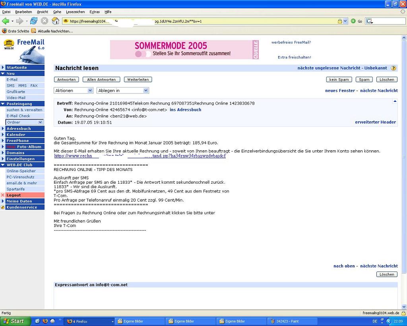Click the Spam button
The width and height of the screenshot is (407, 326).
[x=364, y=80]
